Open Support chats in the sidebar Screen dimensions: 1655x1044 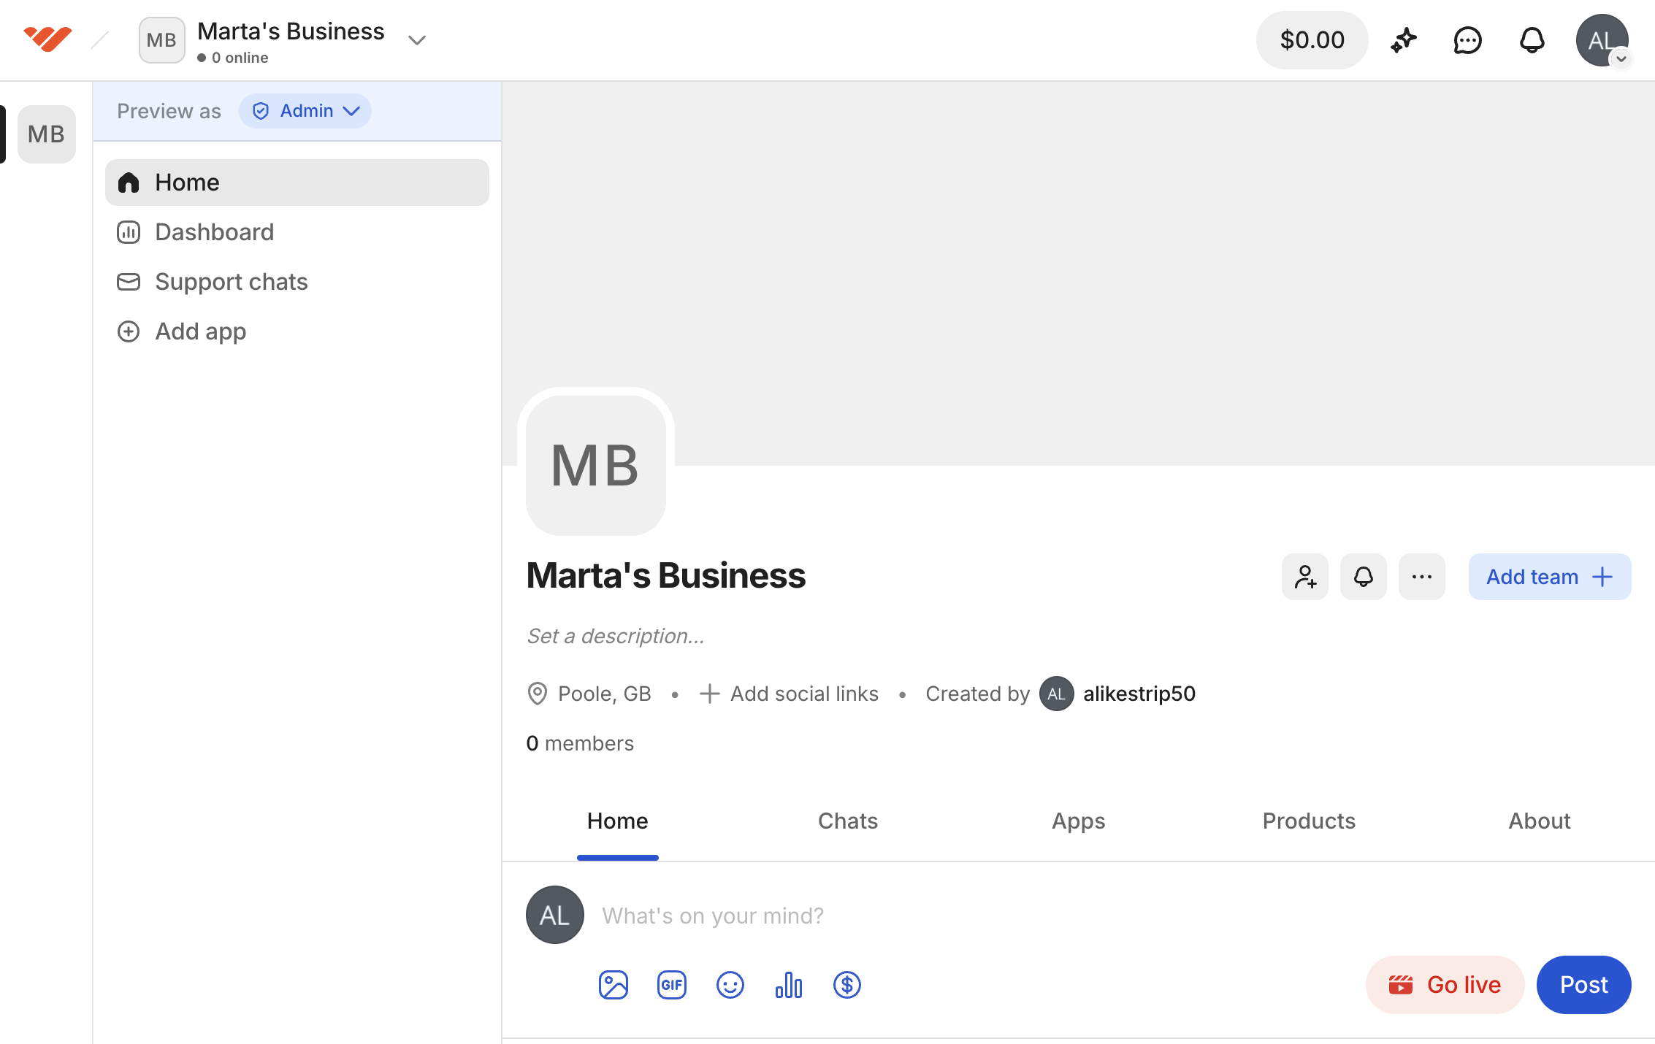point(297,282)
